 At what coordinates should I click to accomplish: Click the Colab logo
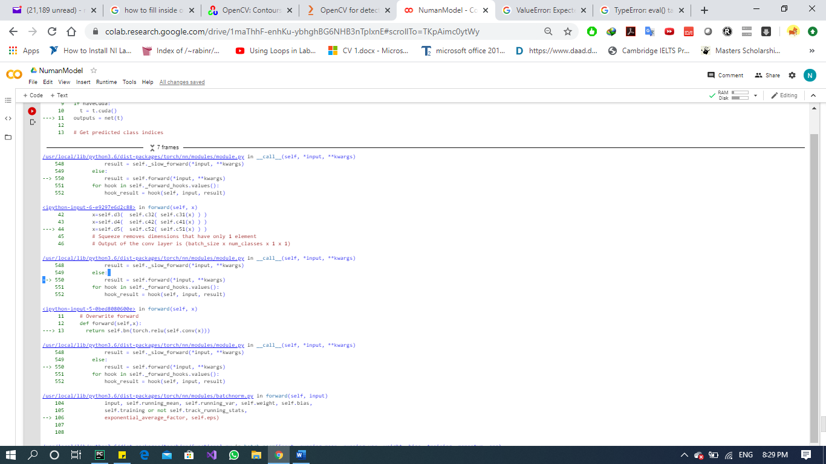pyautogui.click(x=14, y=75)
